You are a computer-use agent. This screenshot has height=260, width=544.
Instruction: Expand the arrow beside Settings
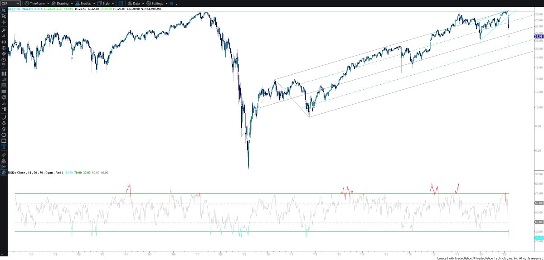click(166, 3)
